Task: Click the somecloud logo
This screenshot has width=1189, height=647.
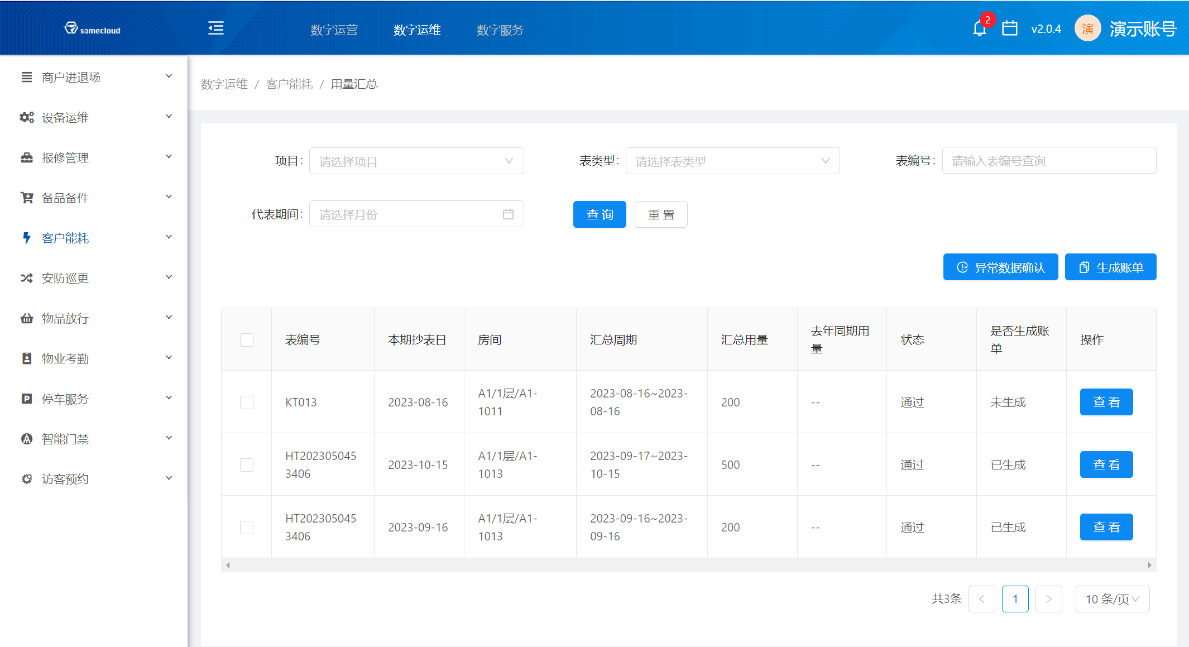Action: pos(93,28)
